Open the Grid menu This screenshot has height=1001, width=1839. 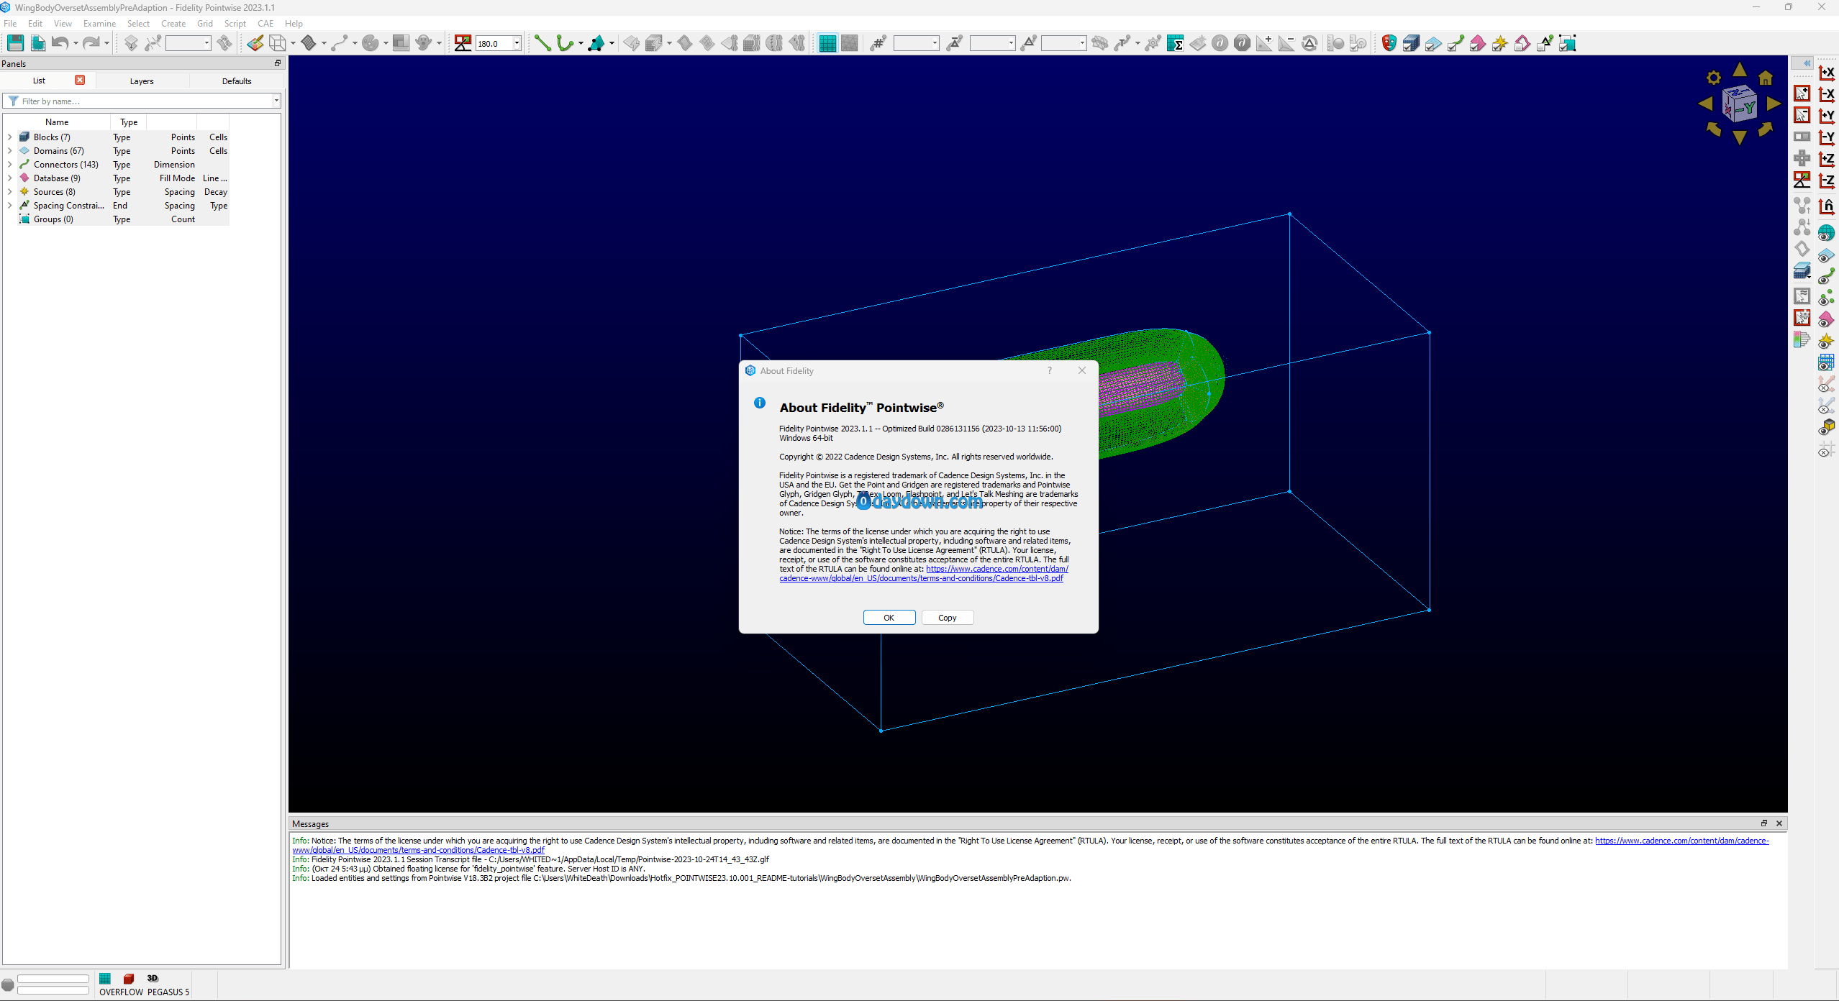[205, 23]
